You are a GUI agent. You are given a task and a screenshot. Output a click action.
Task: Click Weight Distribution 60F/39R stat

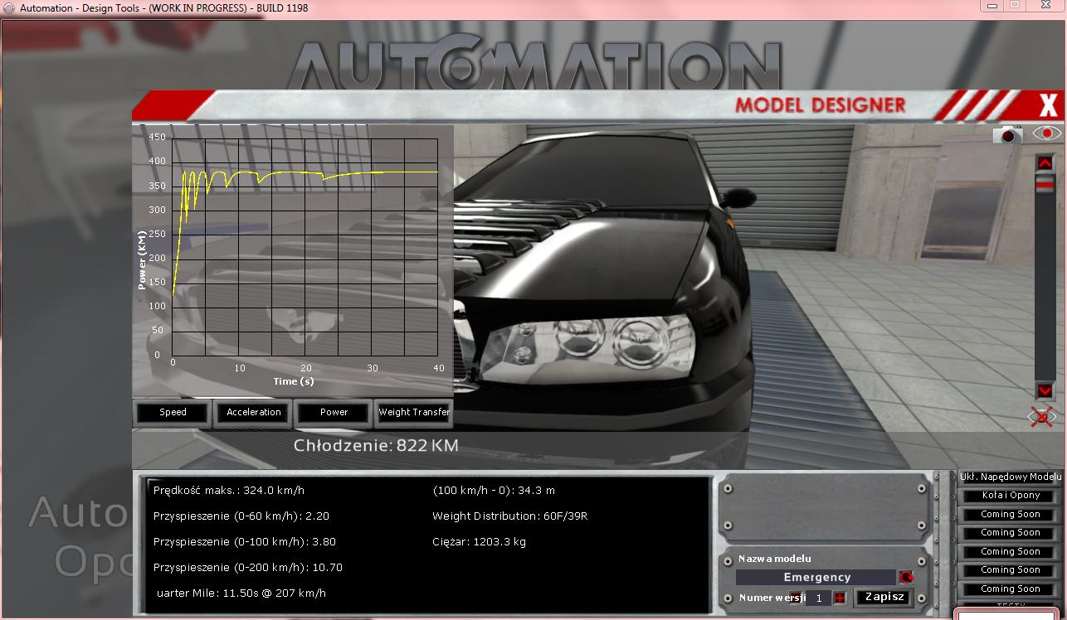pos(510,516)
